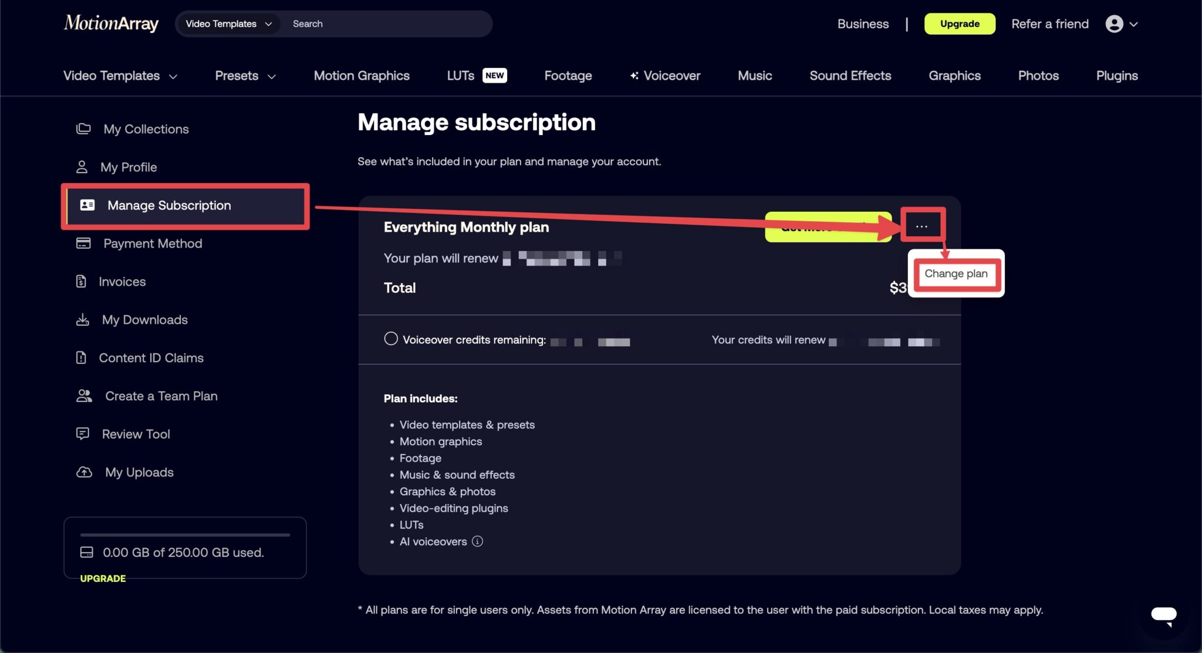Viewport: 1202px width, 653px height.
Task: Choose Change plan from the popup menu
Action: coord(955,273)
